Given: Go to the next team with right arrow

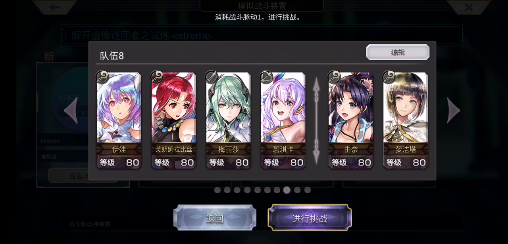Looking at the screenshot, I should point(454,111).
